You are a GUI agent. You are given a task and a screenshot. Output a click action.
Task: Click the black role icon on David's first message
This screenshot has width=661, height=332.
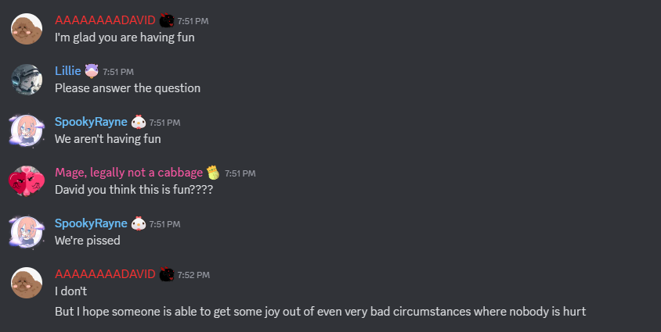pos(167,20)
